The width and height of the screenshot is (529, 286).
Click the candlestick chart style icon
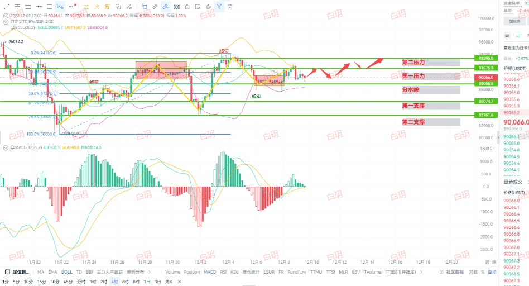coord(176,7)
